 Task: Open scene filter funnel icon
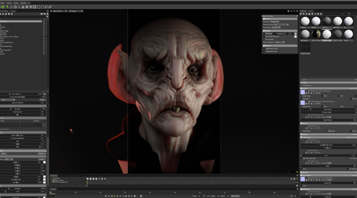click(47, 17)
